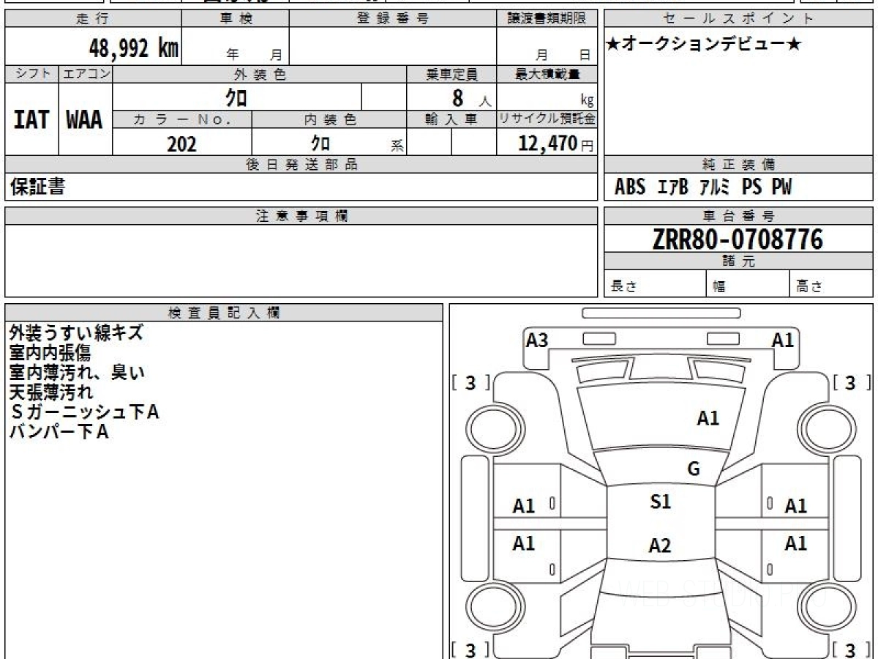Viewport: 878px width, 659px height.
Task: Click the 保証書 text entry
Action: pyautogui.click(x=37, y=187)
